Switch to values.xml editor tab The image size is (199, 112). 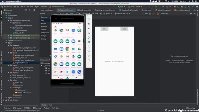tap(146, 10)
